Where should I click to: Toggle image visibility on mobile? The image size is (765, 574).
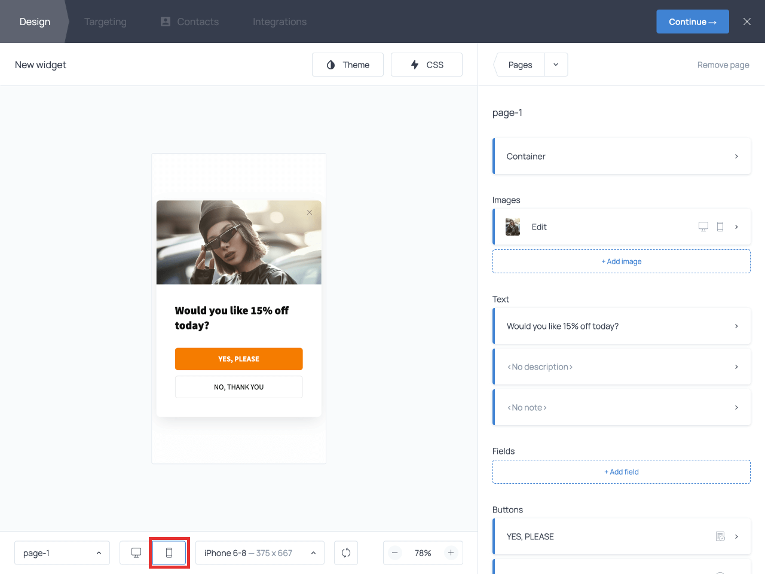pos(720,227)
